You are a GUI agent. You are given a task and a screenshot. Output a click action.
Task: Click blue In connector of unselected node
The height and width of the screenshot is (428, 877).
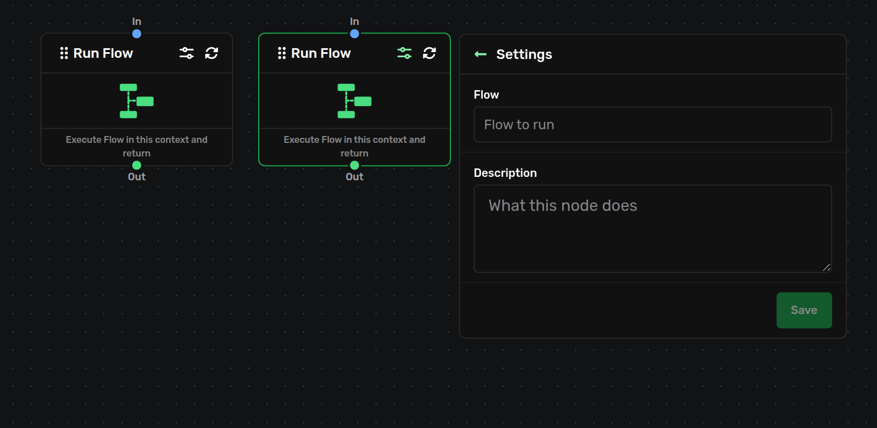(137, 33)
